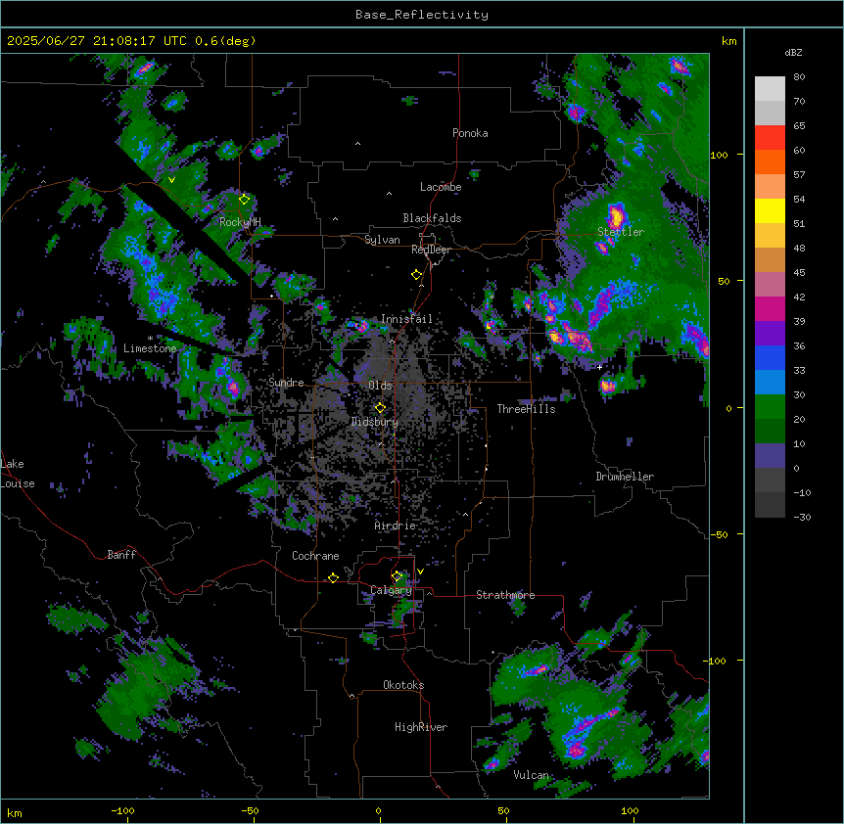Click the Lacombe city label
Image resolution: width=844 pixels, height=824 pixels.
coord(441,187)
